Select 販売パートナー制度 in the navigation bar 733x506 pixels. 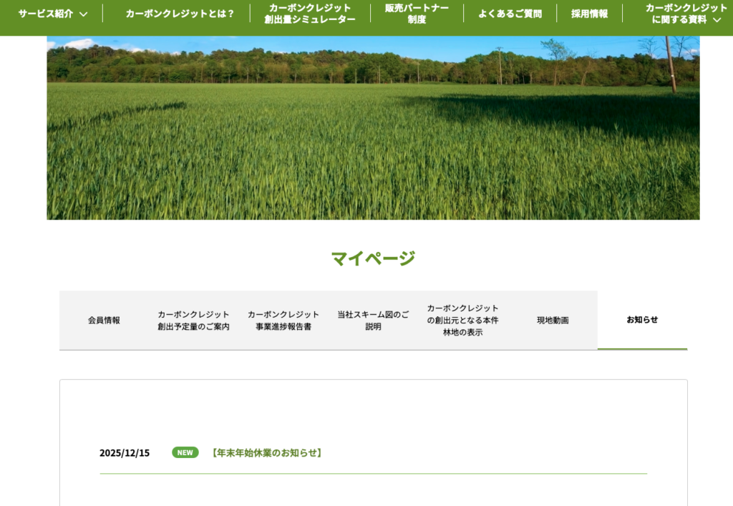pyautogui.click(x=417, y=14)
